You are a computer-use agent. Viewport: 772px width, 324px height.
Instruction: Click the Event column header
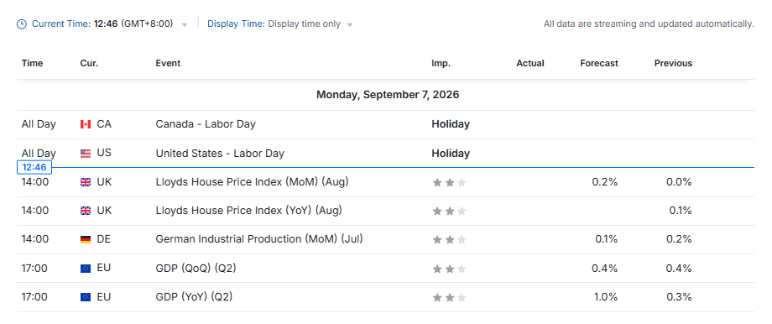(x=168, y=63)
